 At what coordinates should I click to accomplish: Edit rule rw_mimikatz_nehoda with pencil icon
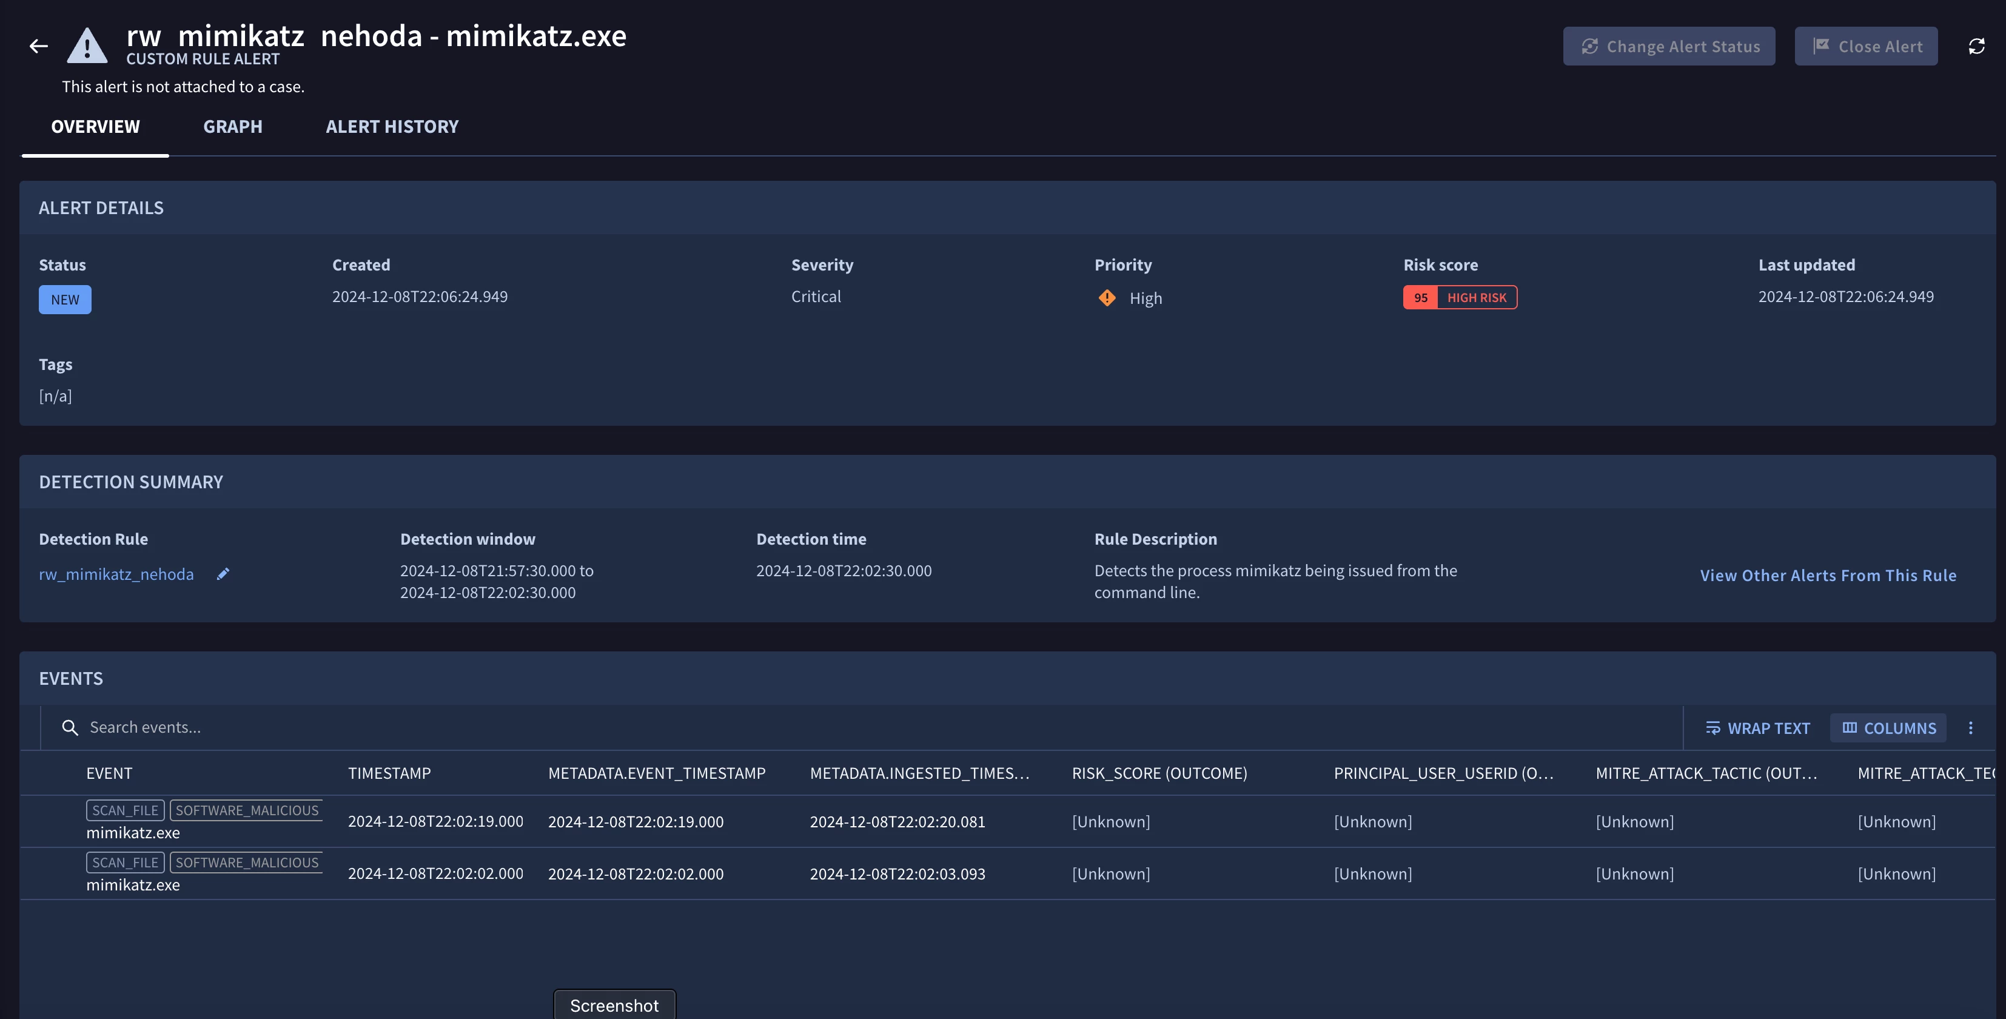click(223, 574)
